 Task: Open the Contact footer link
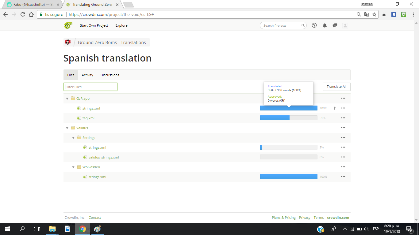(x=95, y=218)
